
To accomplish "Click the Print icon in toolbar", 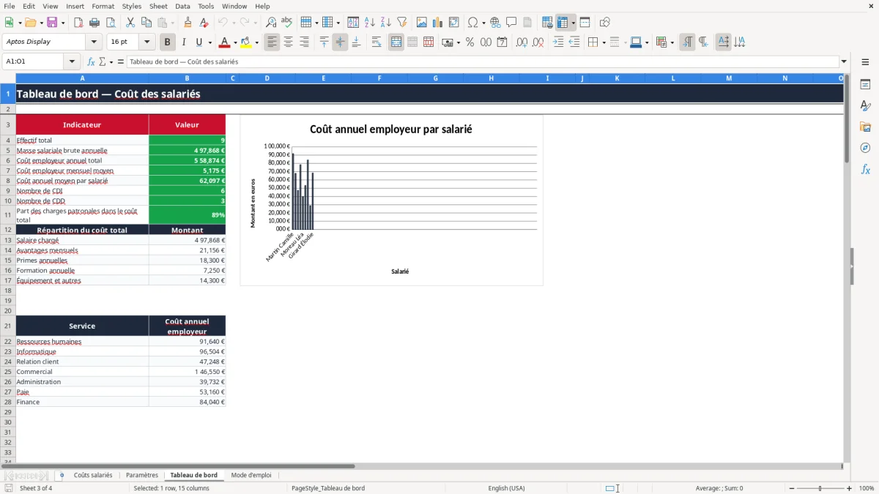I will [x=94, y=23].
